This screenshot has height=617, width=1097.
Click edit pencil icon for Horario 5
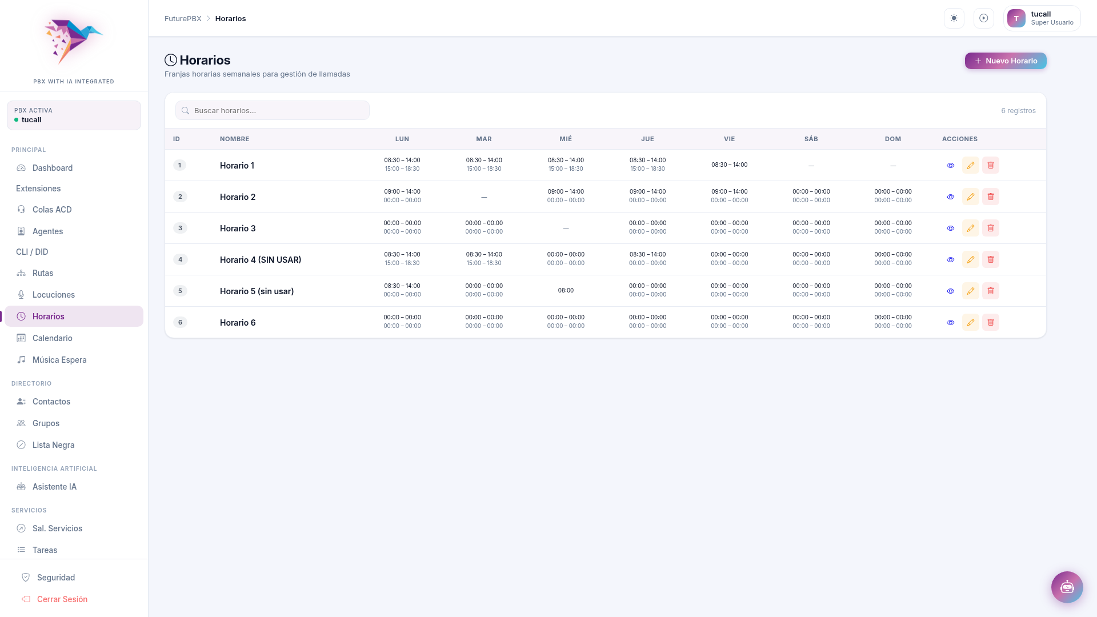[970, 291]
